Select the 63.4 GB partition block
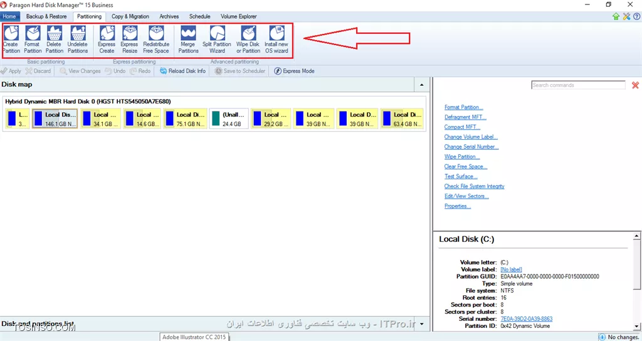Screen dimensions: 642x341 (401, 118)
